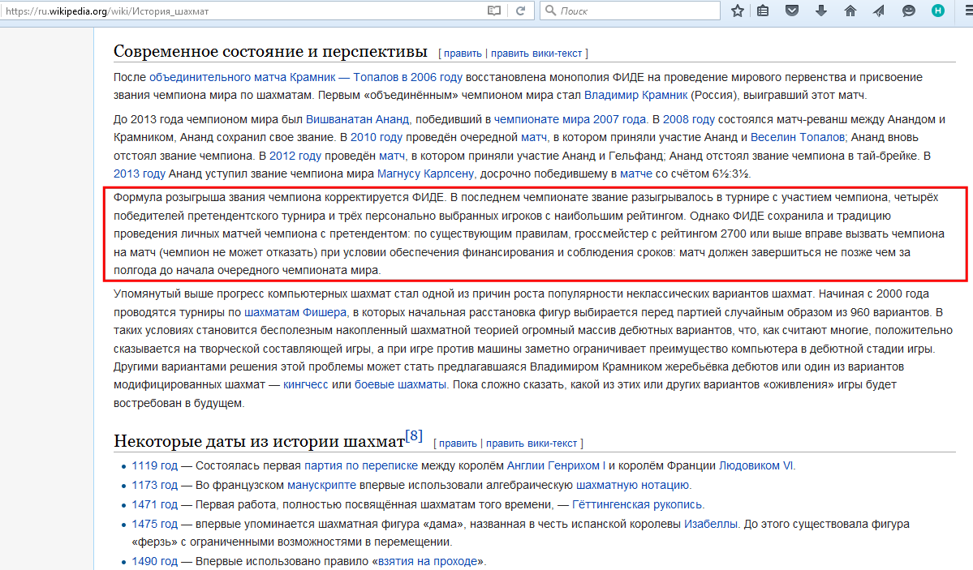The width and height of the screenshot is (973, 570).
Task: Open the 1475 год link
Action: click(x=154, y=524)
